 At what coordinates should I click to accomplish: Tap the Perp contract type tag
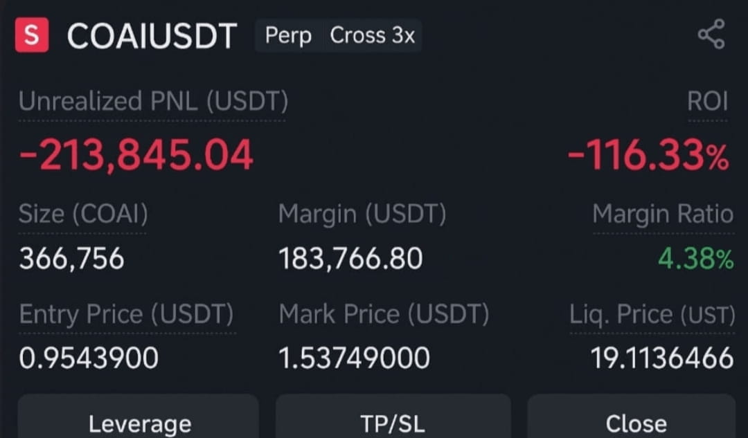click(288, 35)
